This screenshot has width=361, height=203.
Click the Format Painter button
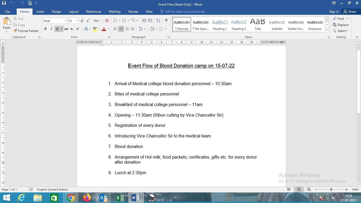click(26, 31)
